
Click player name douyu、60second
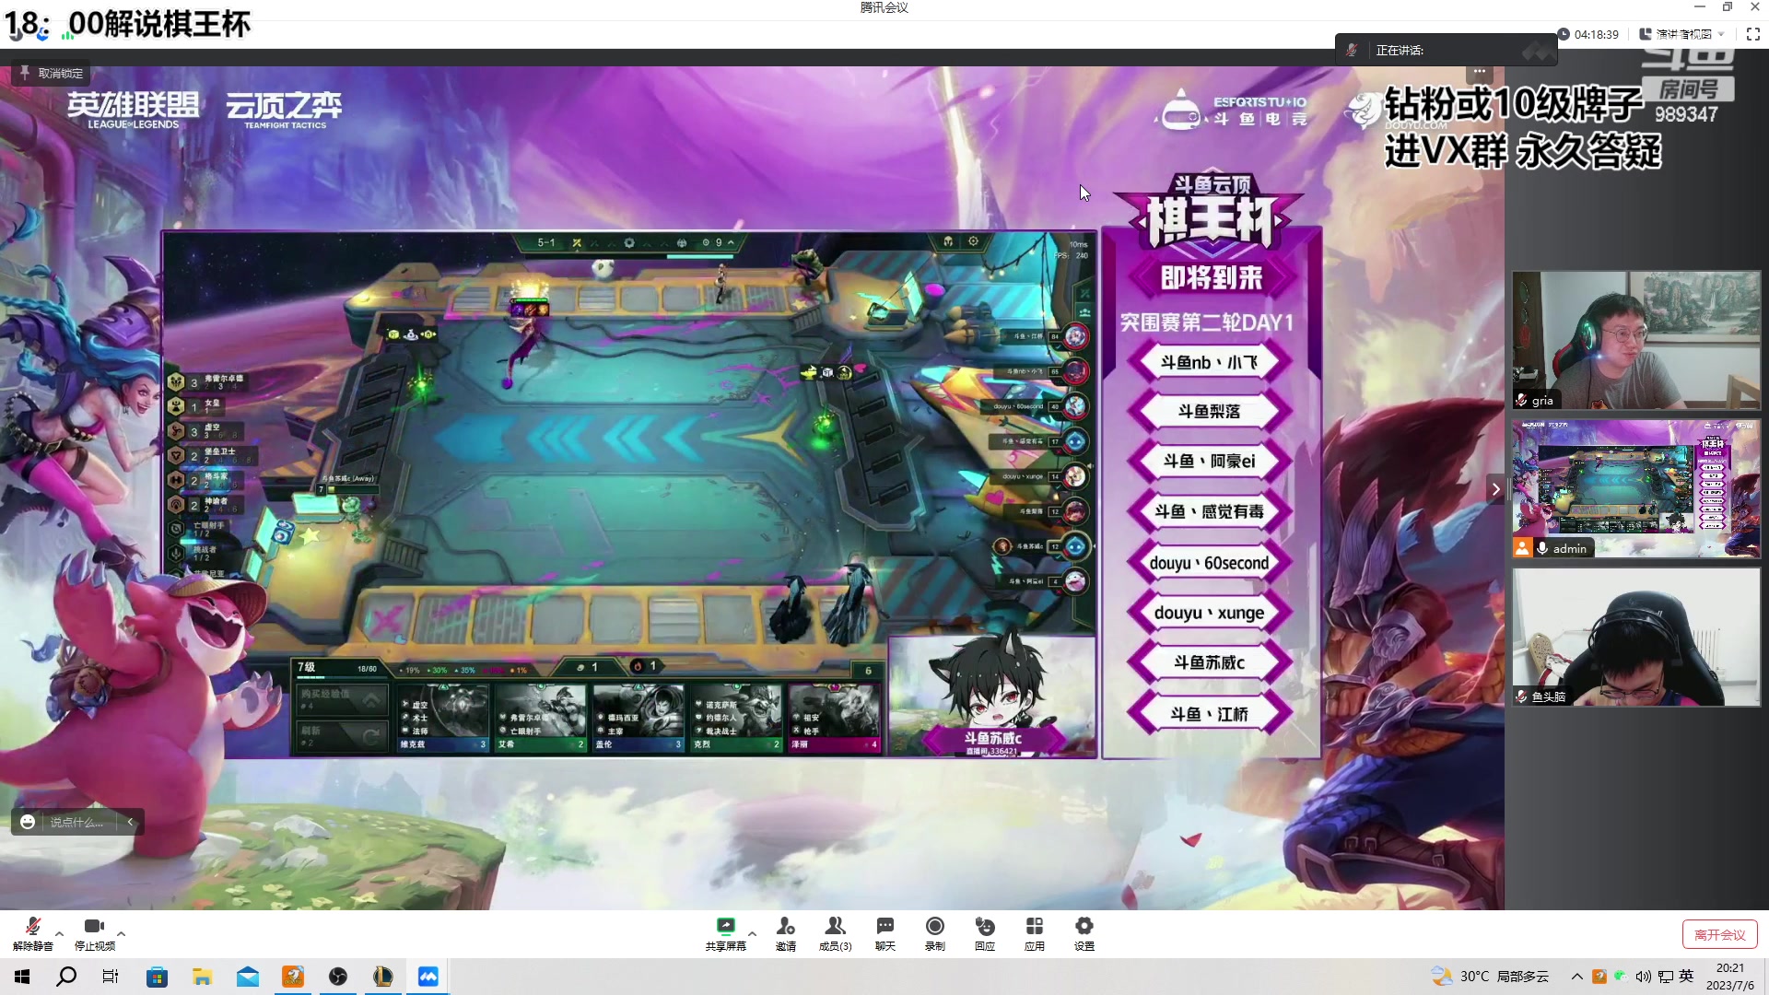coord(1210,563)
